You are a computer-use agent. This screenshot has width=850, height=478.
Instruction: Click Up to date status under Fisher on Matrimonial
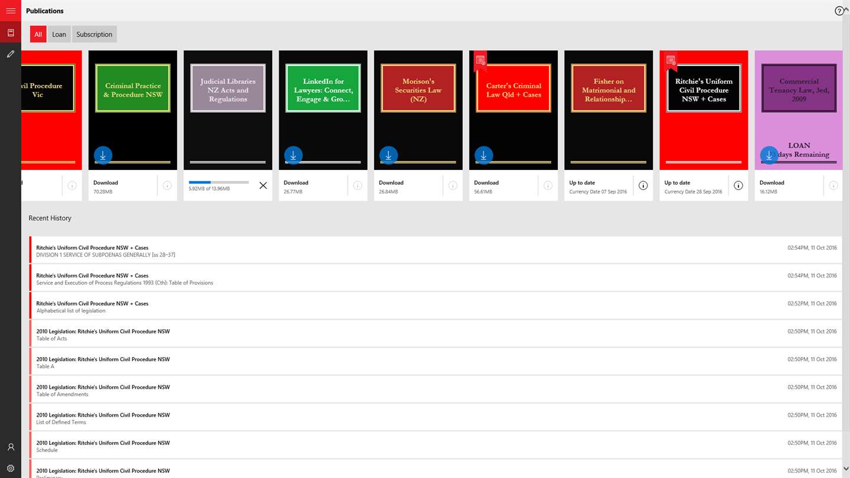click(582, 182)
